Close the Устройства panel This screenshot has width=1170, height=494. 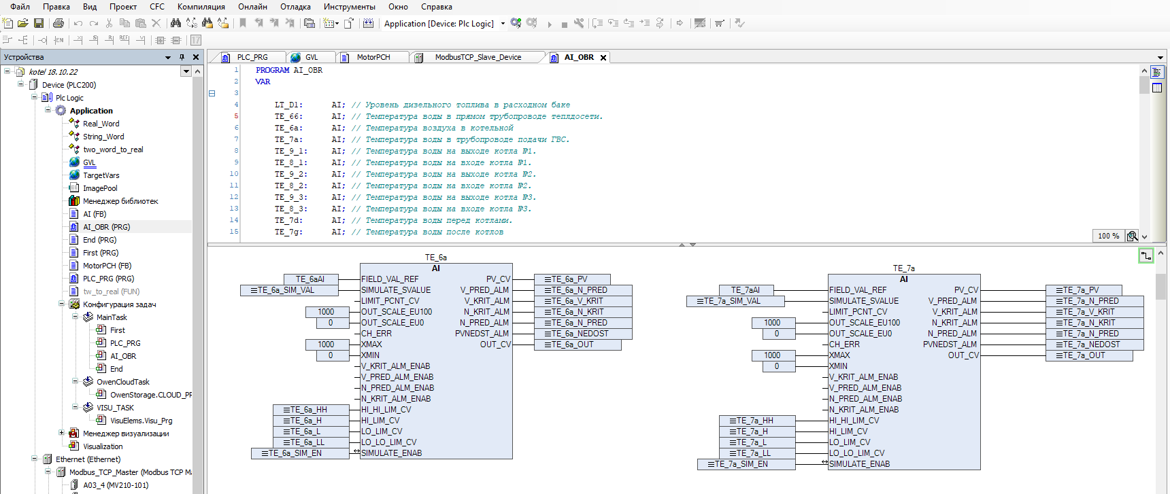pos(196,57)
